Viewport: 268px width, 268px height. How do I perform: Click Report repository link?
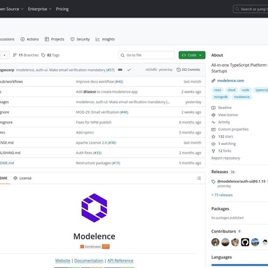click(x=225, y=158)
